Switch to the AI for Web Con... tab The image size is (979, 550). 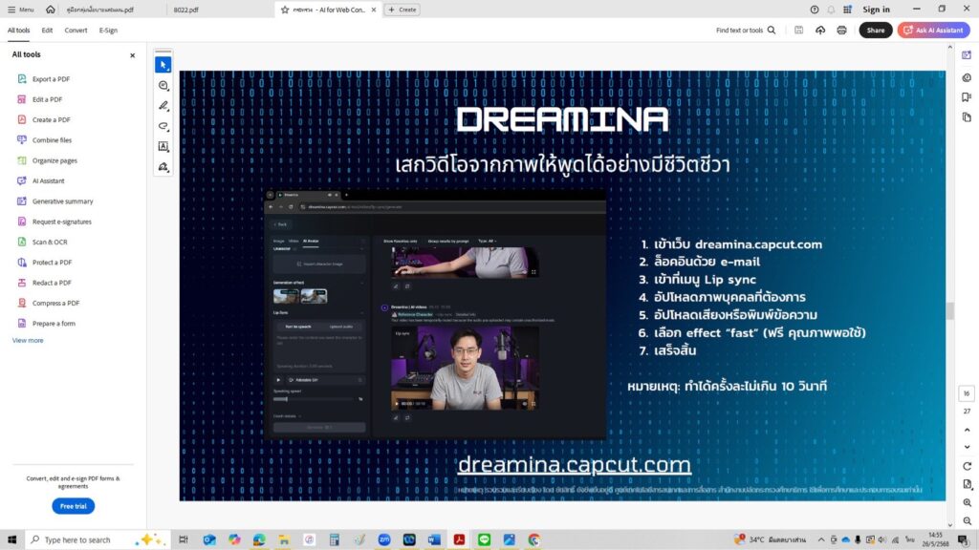click(329, 10)
